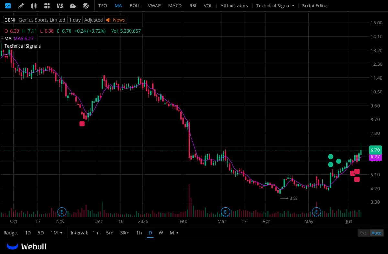Select the 1m interval

96,233
